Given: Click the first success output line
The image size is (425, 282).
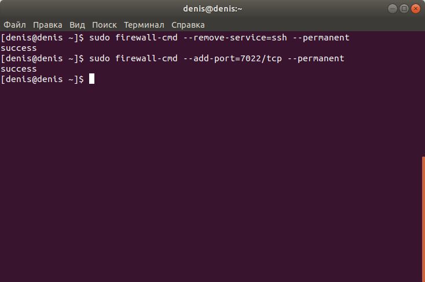Looking at the screenshot, I should point(19,48).
